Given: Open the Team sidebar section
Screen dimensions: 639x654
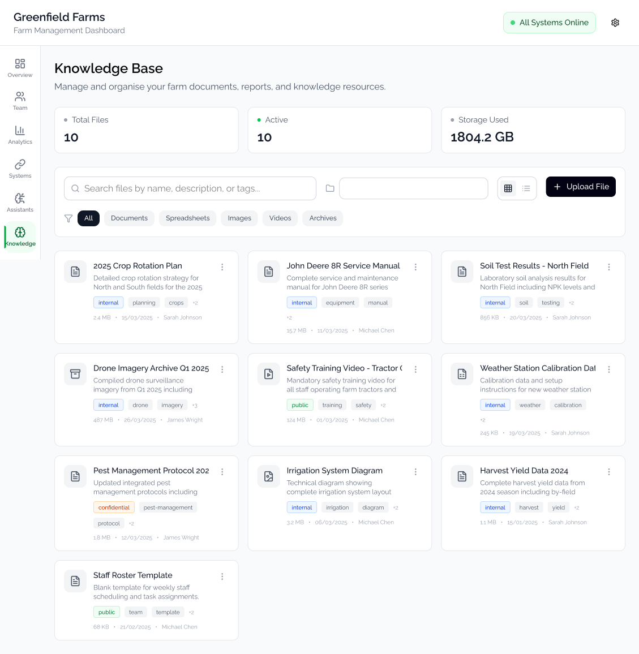Looking at the screenshot, I should click(20, 101).
